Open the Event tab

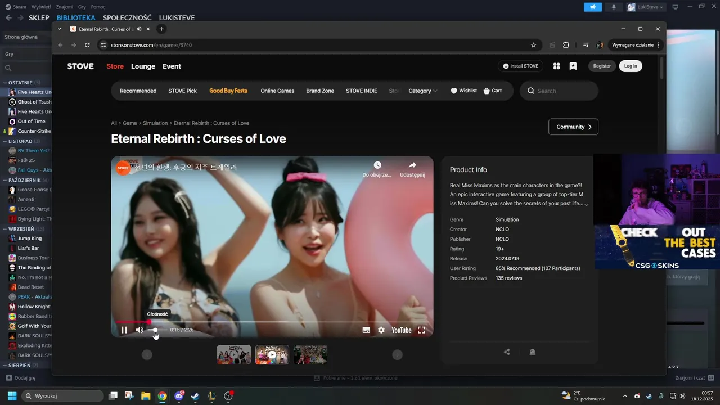pyautogui.click(x=172, y=66)
